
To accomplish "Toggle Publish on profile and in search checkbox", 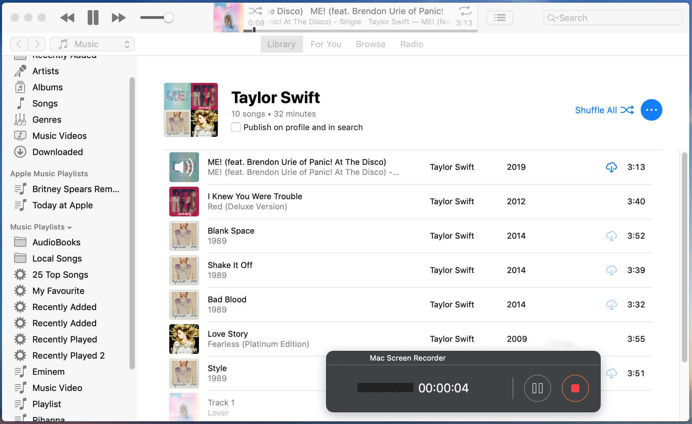I will click(236, 127).
